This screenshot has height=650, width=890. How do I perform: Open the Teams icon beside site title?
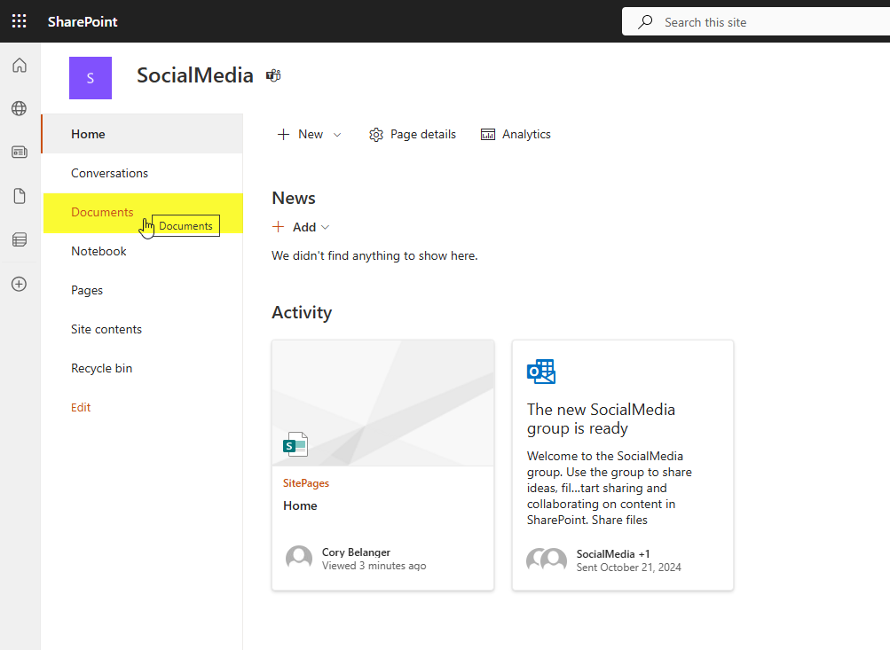[x=273, y=75]
